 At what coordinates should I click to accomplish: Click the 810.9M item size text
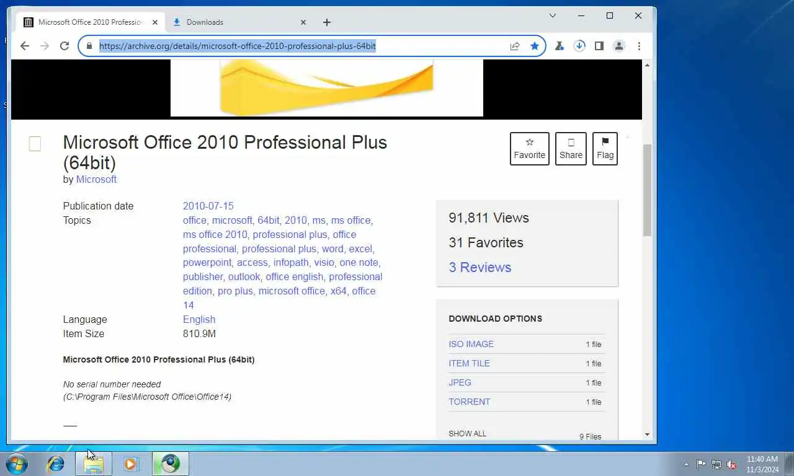(x=199, y=333)
